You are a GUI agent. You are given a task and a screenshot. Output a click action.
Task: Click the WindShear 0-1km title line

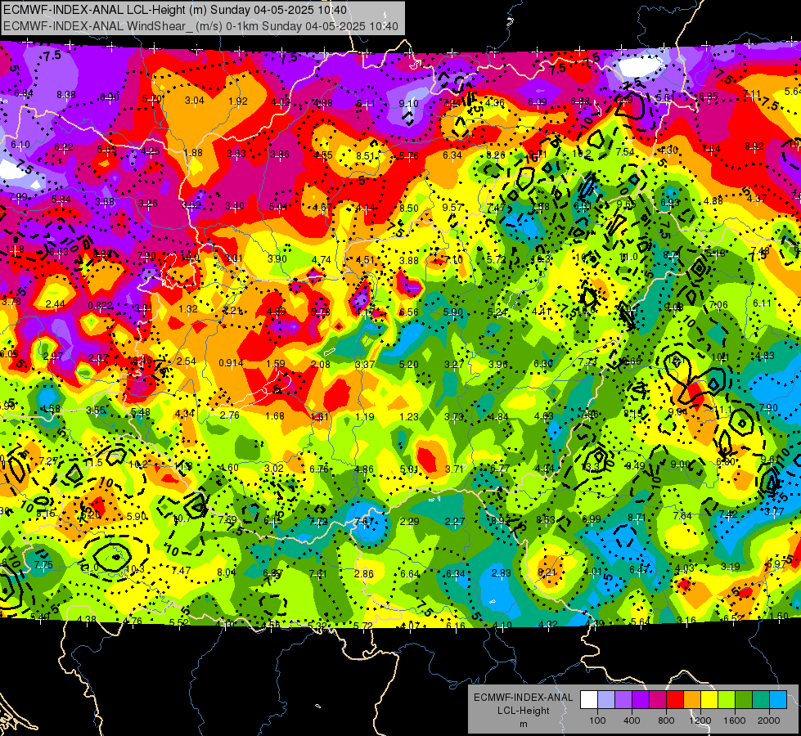point(200,26)
